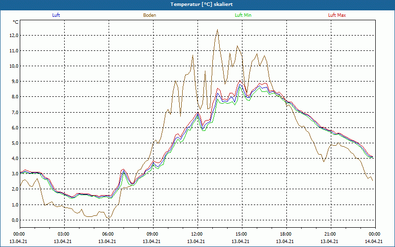
Task: Click the 8,0 value on the Y axis
Action: tap(15, 97)
